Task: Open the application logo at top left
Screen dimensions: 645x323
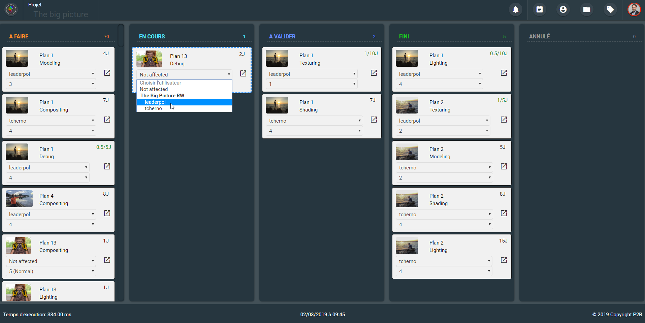Action: point(11,9)
